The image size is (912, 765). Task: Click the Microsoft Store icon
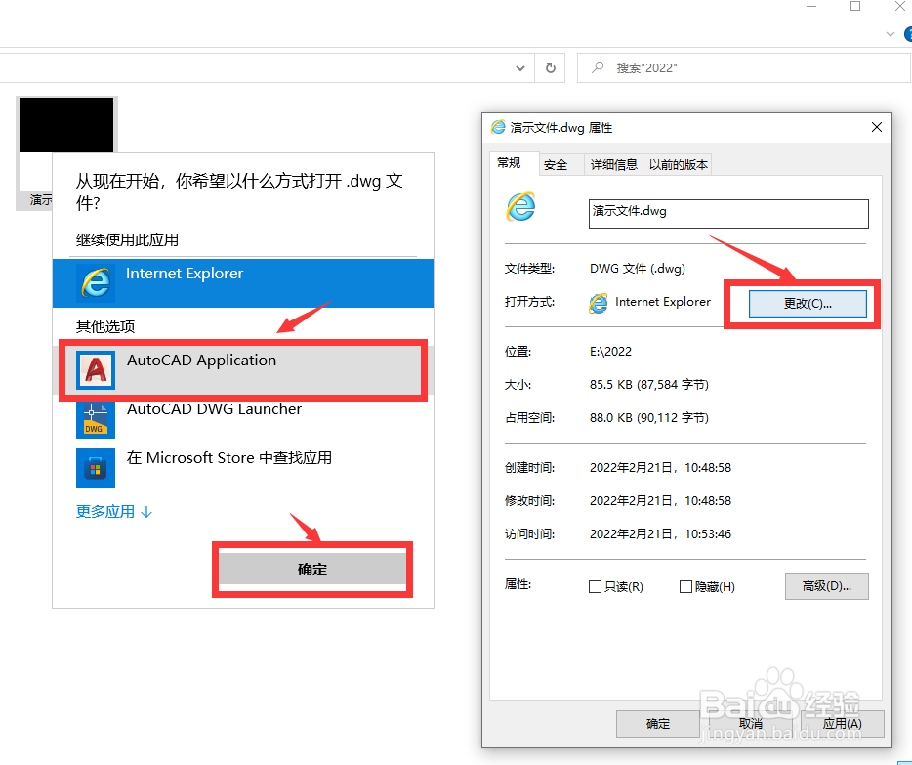[x=96, y=468]
